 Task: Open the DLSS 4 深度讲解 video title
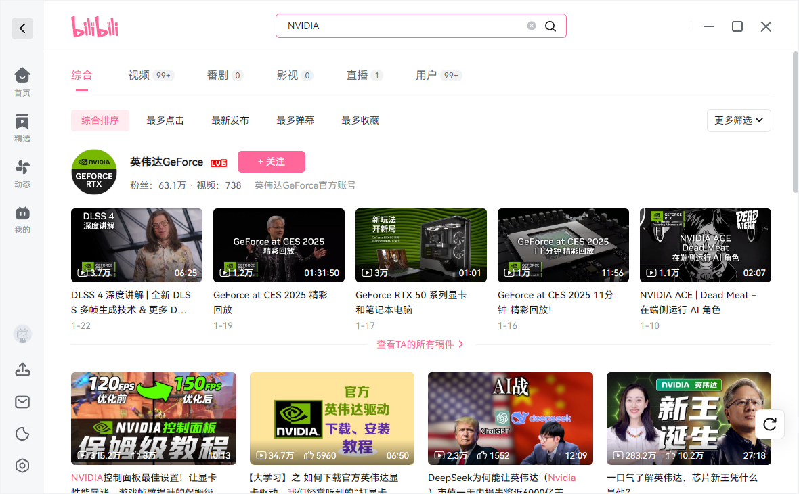pos(131,302)
